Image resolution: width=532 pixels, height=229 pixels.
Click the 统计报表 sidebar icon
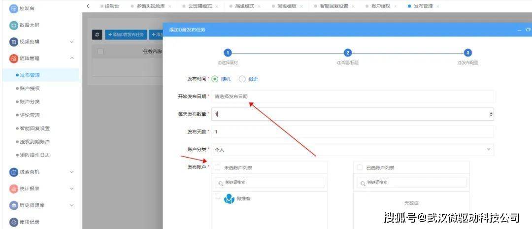click(x=13, y=189)
